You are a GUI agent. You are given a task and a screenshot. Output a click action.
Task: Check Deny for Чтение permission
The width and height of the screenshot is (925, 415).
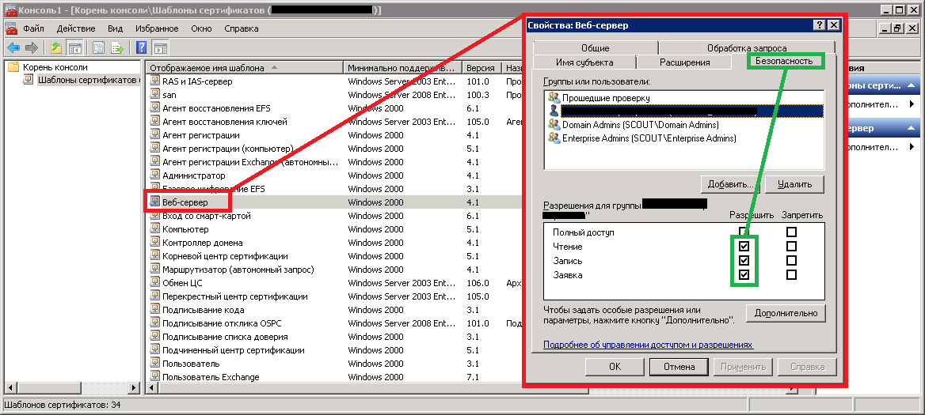click(x=791, y=247)
